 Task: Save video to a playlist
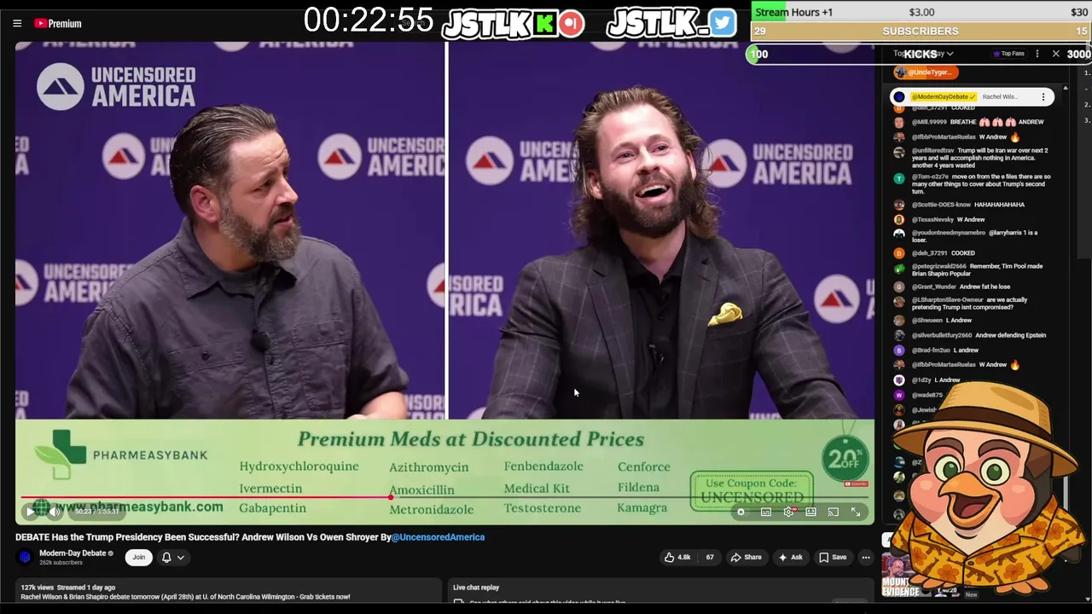pyautogui.click(x=833, y=557)
